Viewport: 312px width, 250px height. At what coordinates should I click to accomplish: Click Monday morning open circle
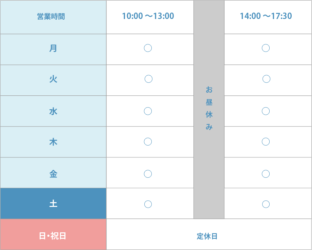point(148,48)
